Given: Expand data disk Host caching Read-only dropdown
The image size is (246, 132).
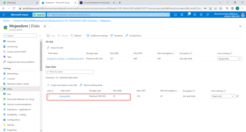Looking at the screenshot, I should (x=223, y=96).
